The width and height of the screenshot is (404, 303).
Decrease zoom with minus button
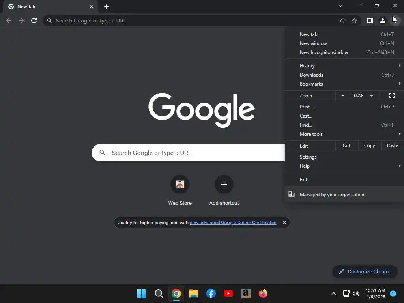click(x=343, y=95)
